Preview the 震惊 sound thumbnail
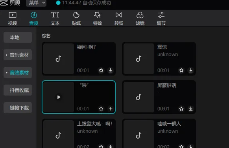The width and height of the screenshot is (229, 148). (x=139, y=59)
